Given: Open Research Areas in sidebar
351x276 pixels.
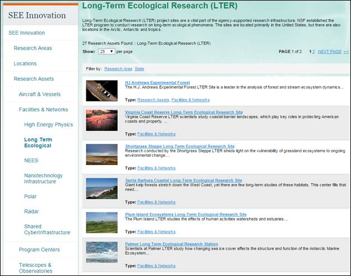Looking at the screenshot, I should [33, 48].
